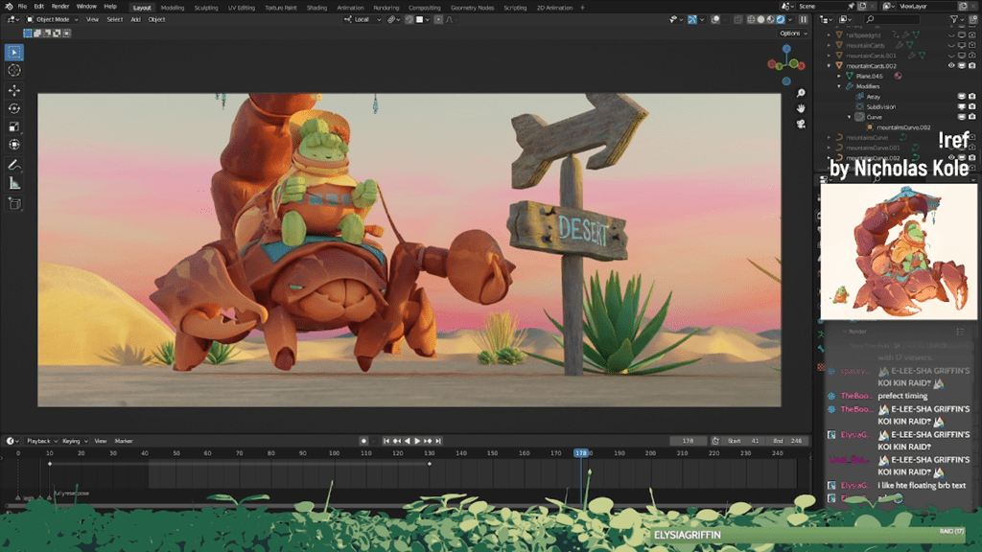Screen dimensions: 982x552
Task: Choose the Measure tool
Action: pos(14,183)
